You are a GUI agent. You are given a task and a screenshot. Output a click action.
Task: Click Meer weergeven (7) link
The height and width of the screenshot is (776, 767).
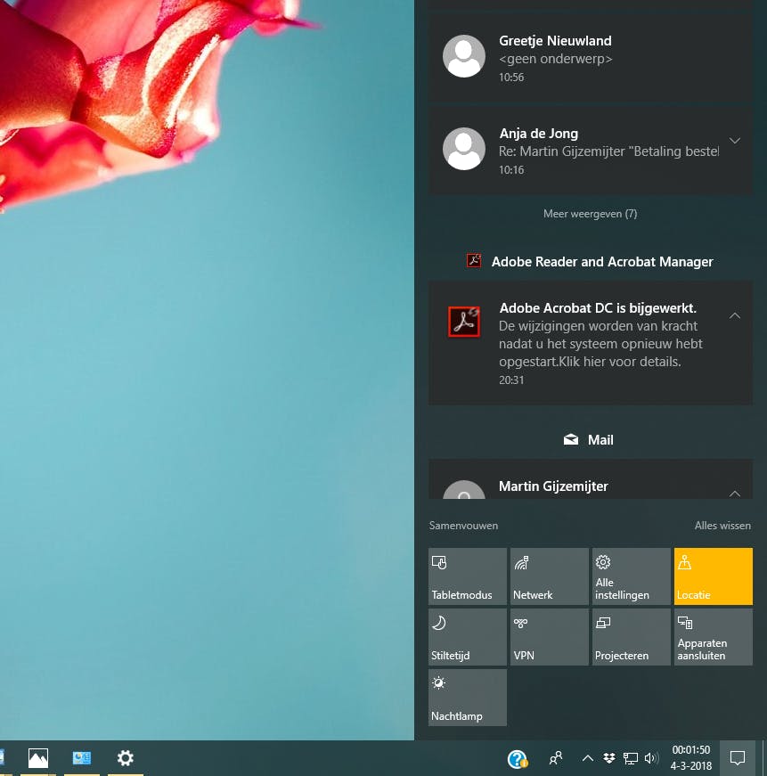click(x=590, y=214)
